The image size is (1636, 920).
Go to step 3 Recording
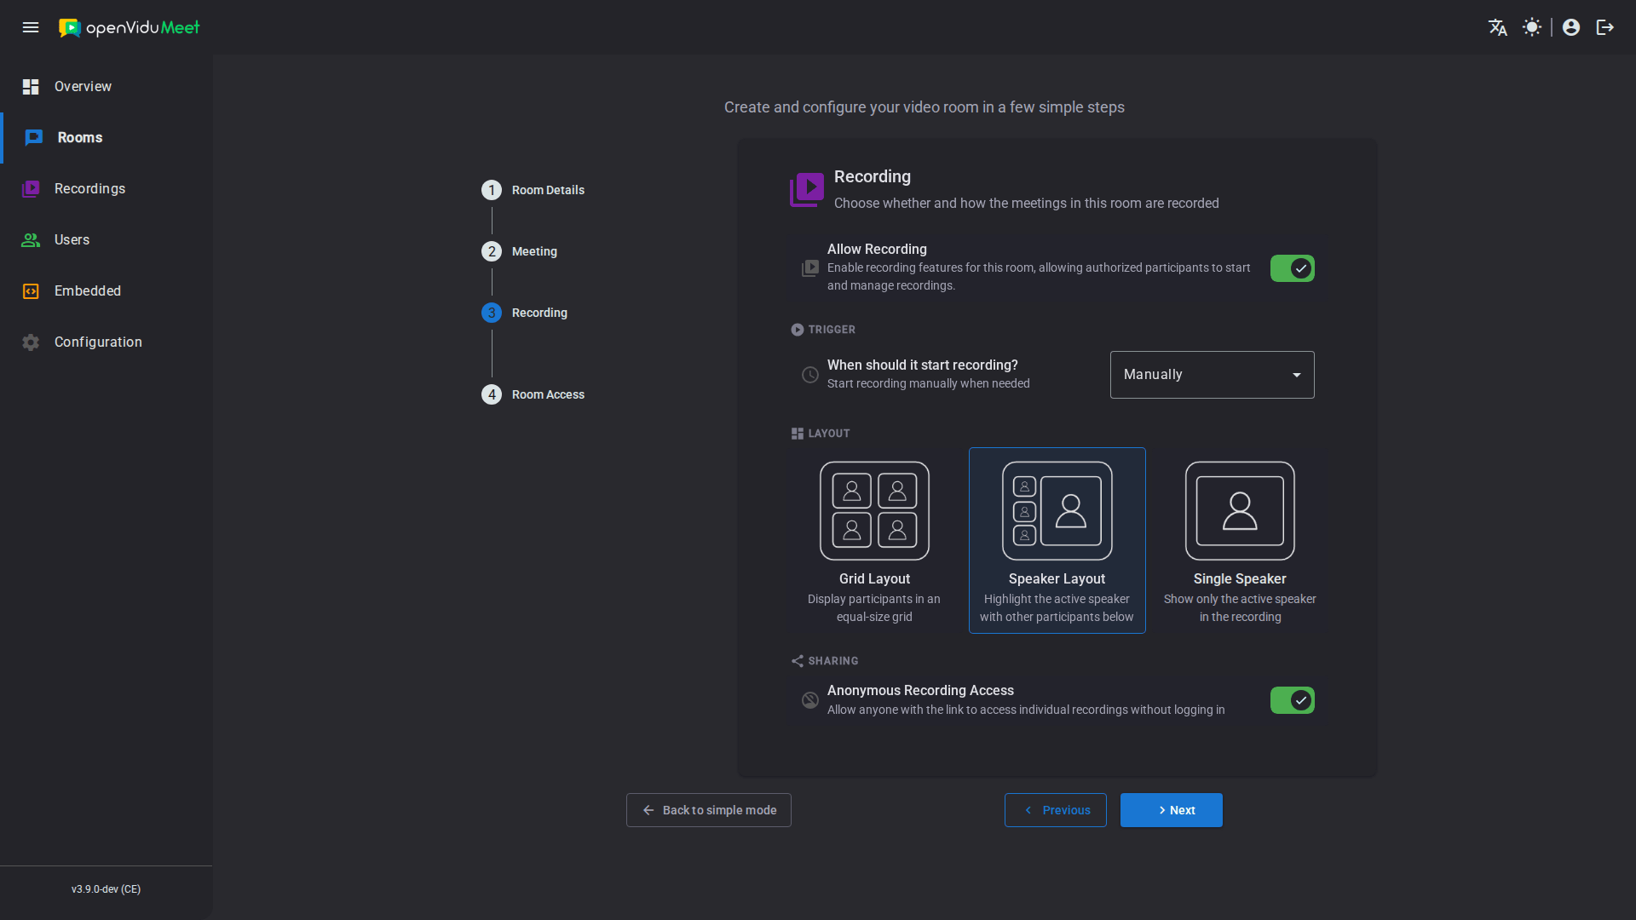pos(525,313)
